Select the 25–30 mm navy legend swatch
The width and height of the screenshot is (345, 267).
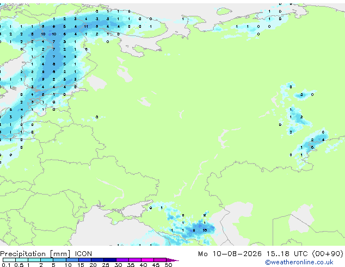[110, 260]
